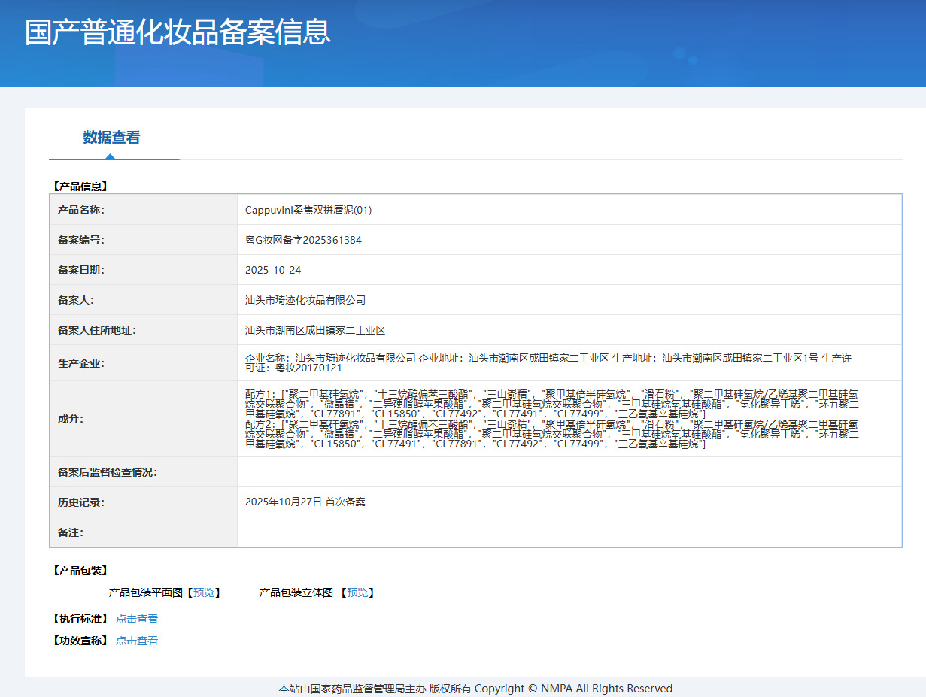Click the 备案人 value 汕头市琦迹化妆品有限公司
This screenshot has width=926, height=697.
(x=305, y=300)
